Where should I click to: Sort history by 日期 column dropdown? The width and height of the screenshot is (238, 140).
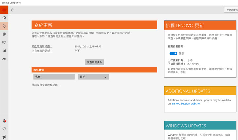(94, 77)
